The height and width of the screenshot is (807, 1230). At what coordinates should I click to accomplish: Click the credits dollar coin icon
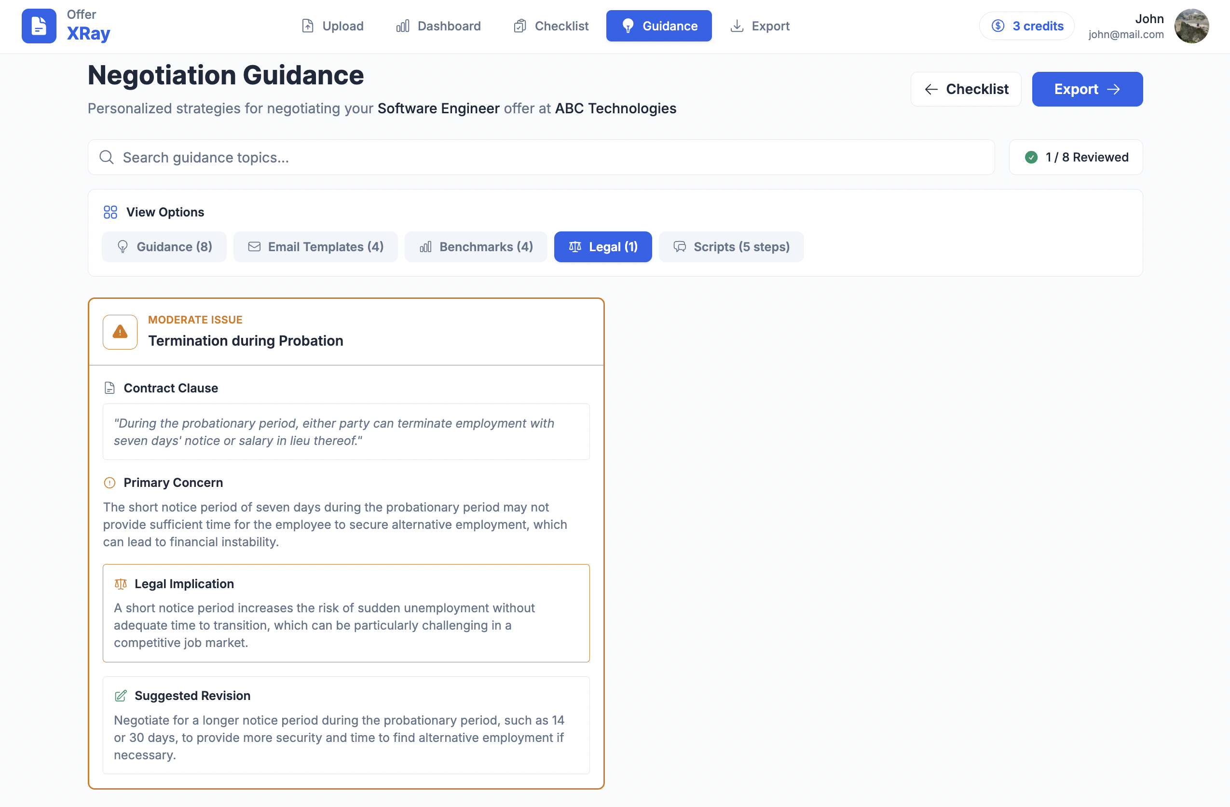pyautogui.click(x=998, y=26)
